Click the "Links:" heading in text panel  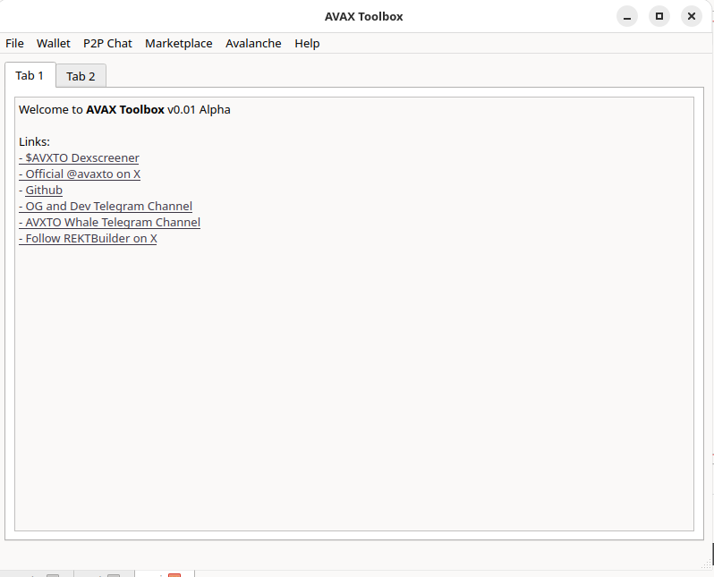point(34,142)
